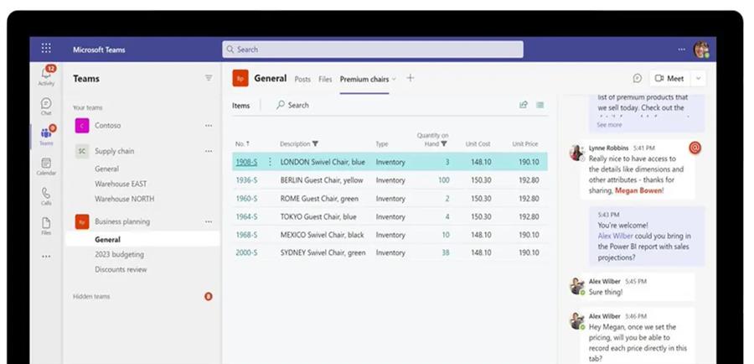Click the Contoso team avatar
Image resolution: width=754 pixels, height=364 pixels.
click(82, 126)
